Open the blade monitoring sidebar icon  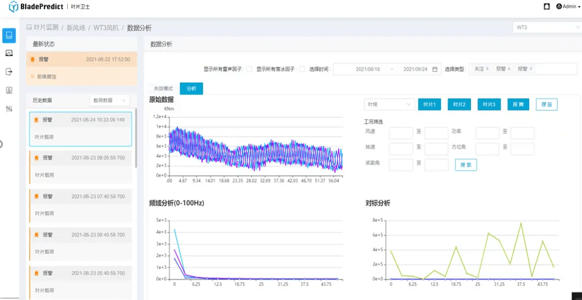point(9,35)
